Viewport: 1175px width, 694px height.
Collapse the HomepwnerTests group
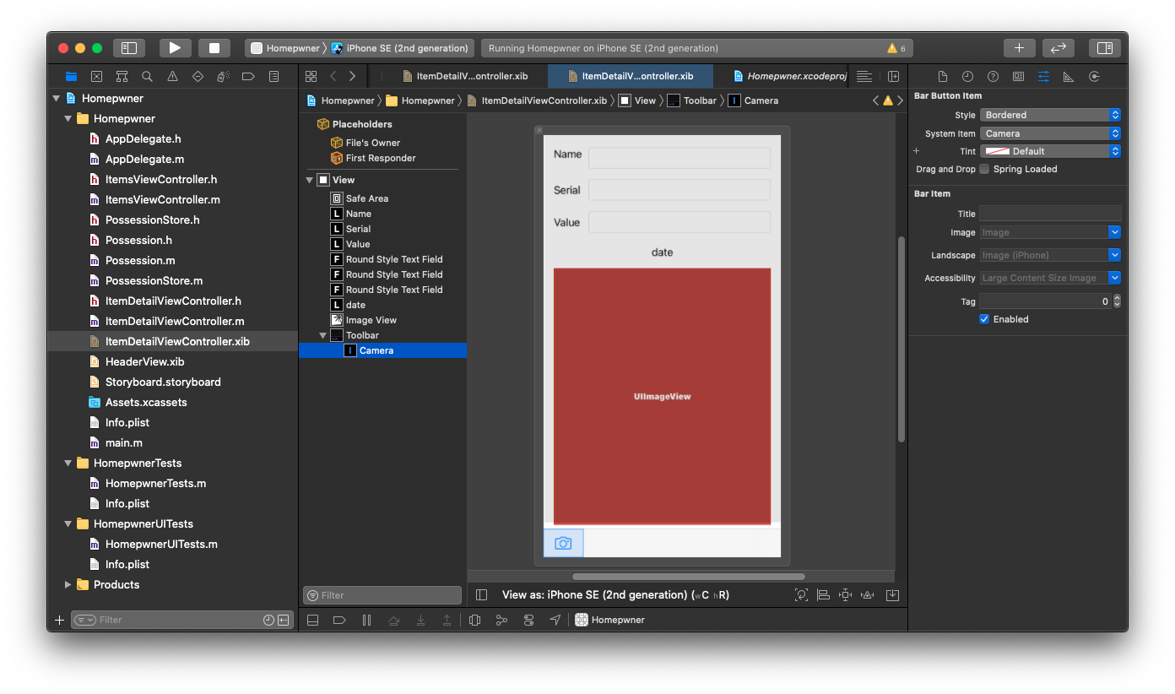pos(68,463)
